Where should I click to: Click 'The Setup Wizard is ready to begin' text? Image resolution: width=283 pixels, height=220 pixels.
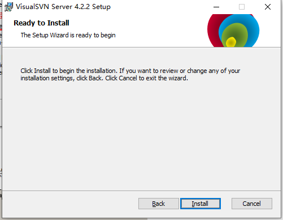pos(68,35)
